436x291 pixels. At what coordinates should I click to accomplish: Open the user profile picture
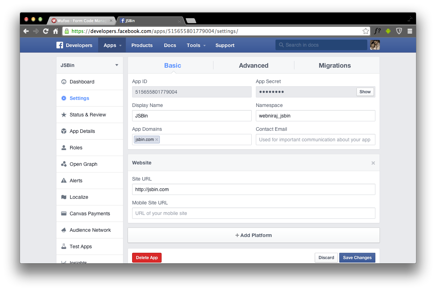click(375, 45)
